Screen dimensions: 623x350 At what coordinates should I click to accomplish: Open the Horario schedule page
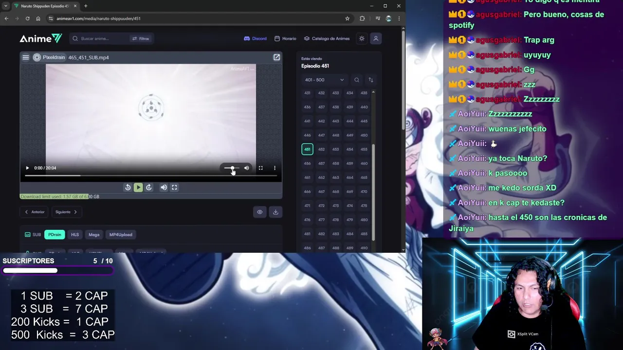click(285, 38)
